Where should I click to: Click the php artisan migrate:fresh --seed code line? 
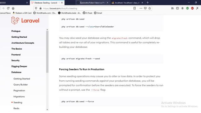coord(80,59)
